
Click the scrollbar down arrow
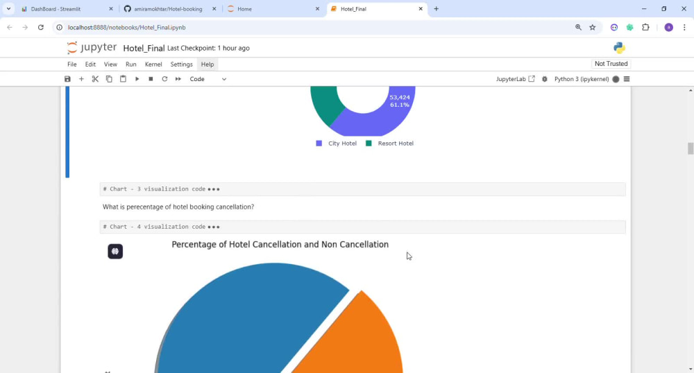(x=691, y=369)
